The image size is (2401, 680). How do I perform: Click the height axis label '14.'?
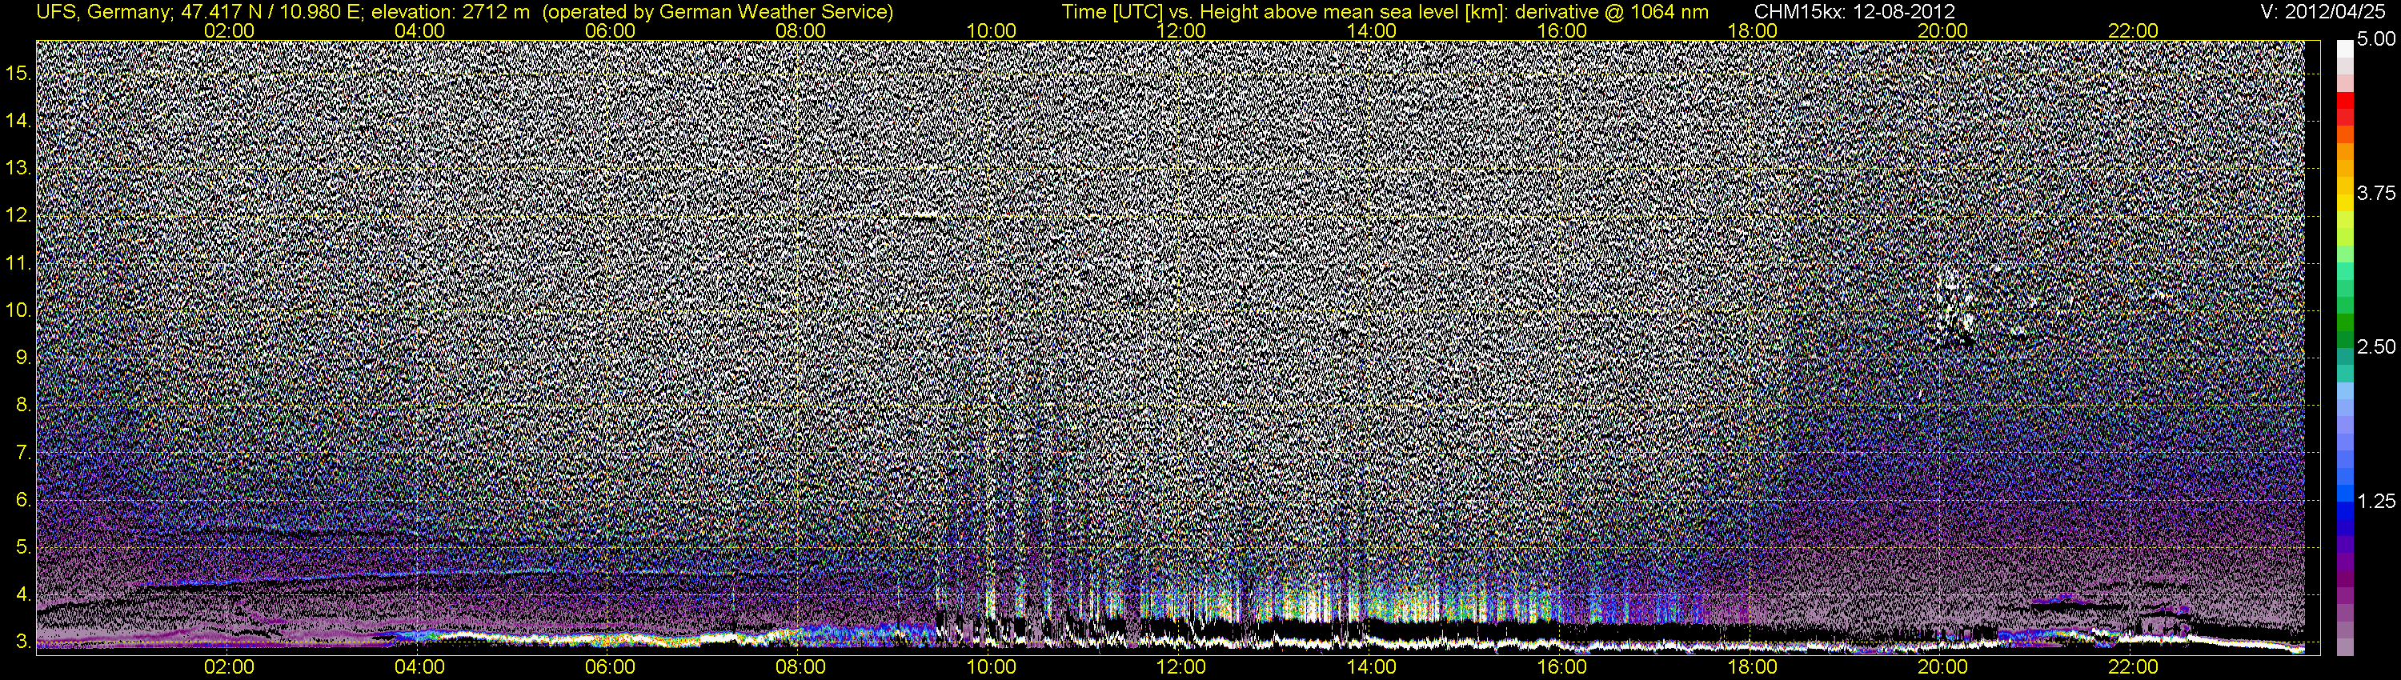click(19, 120)
